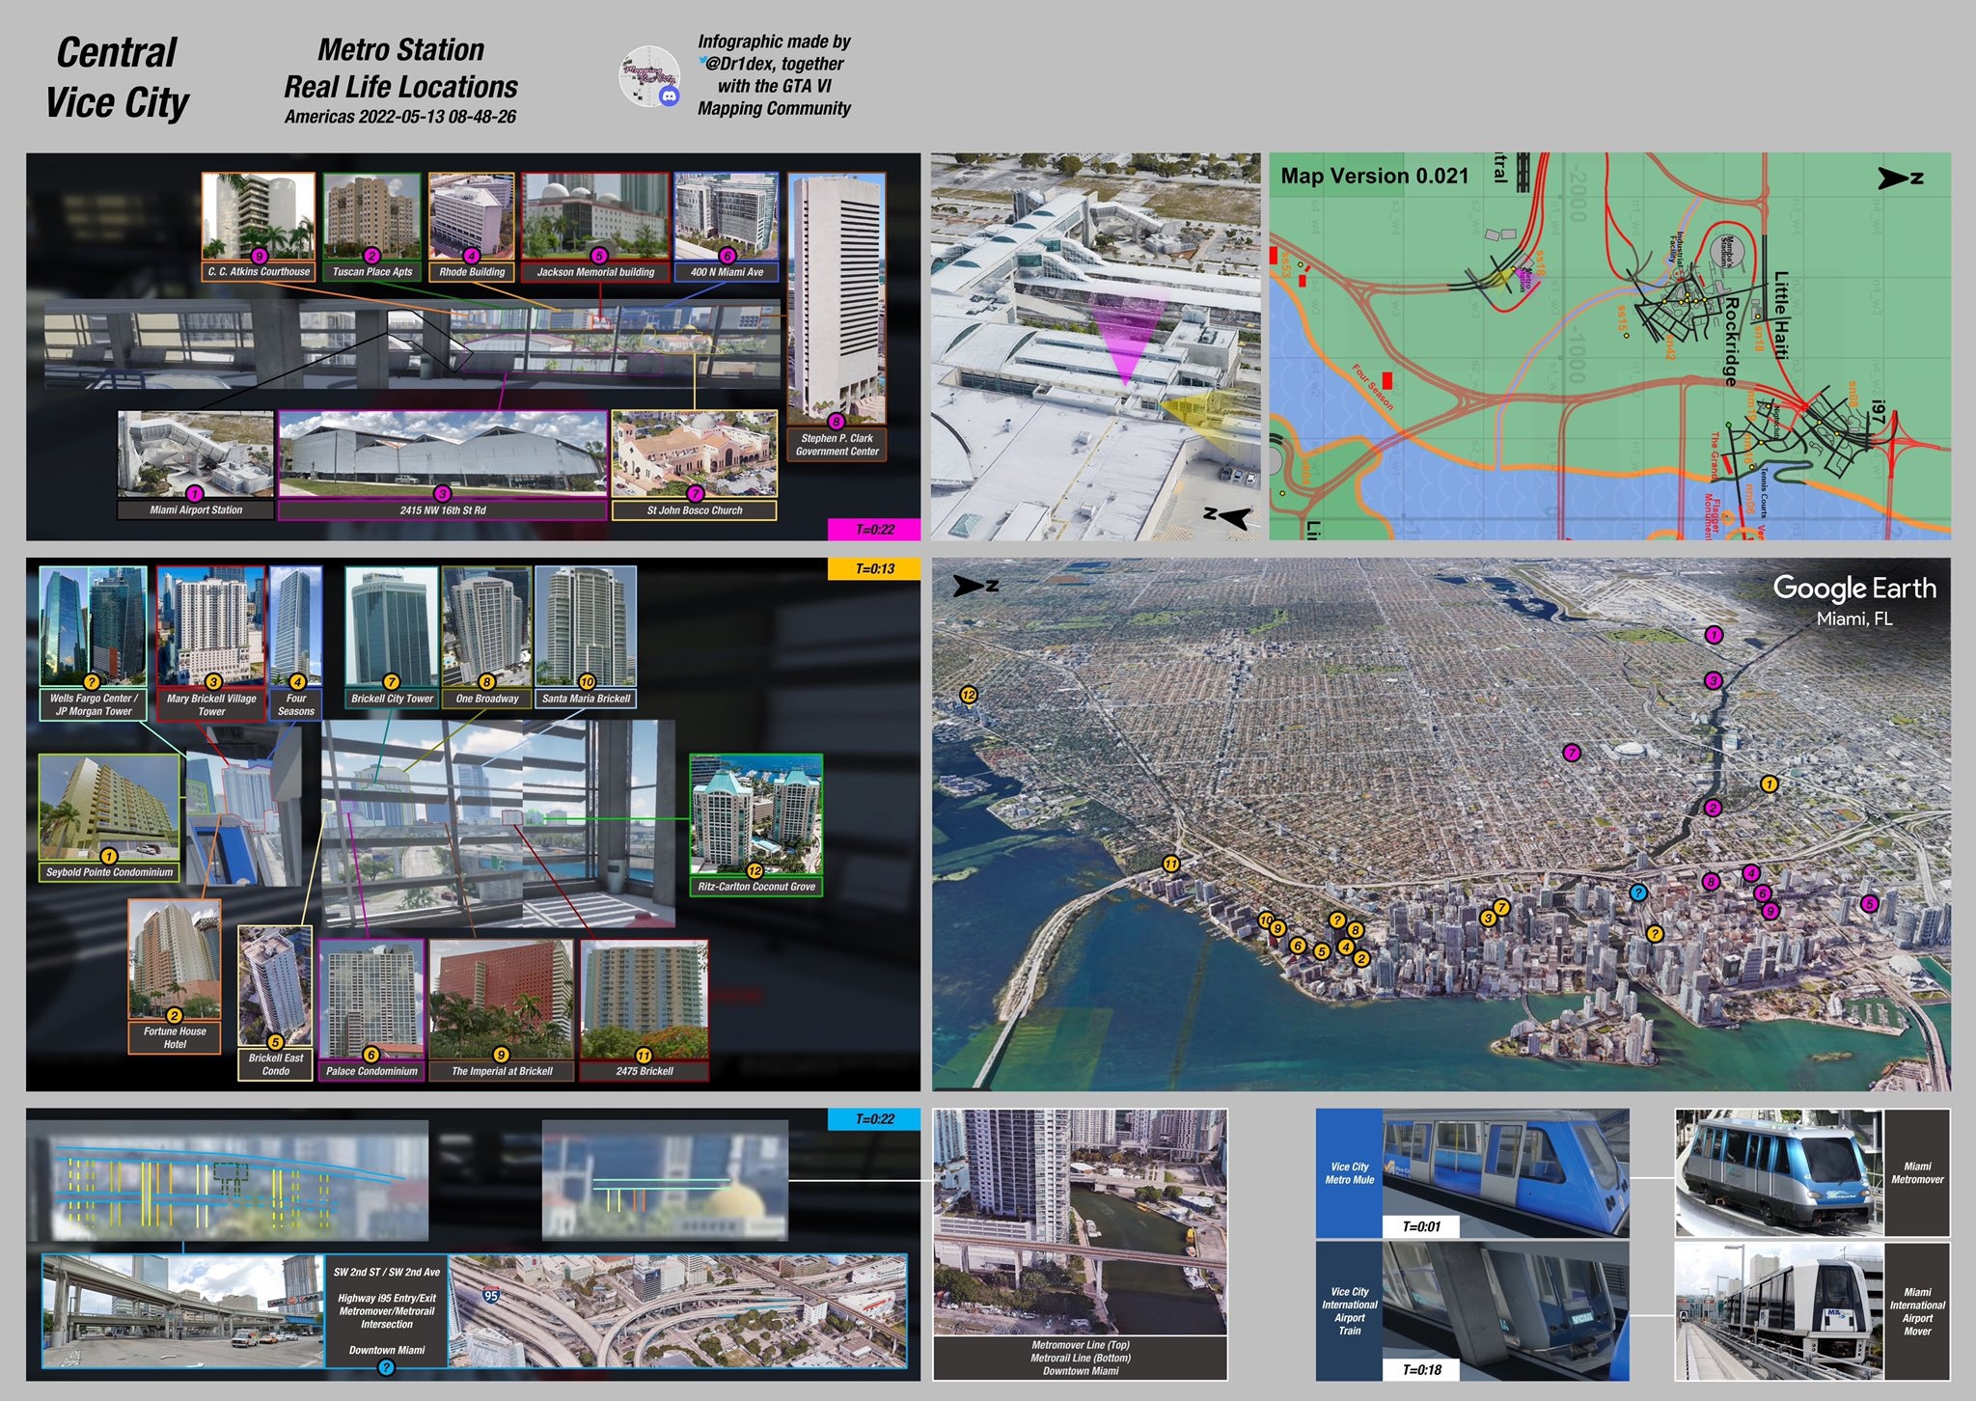Click the blue question mark marker on the Google Earth map
Viewport: 1976px width, 1401px height.
click(x=1637, y=893)
